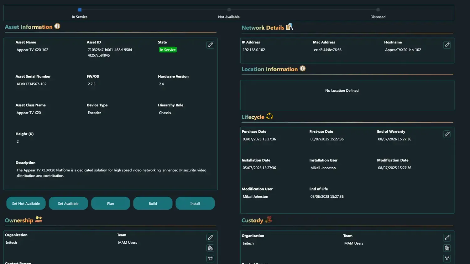
Task: Select FW/OS value 2.7.5
Action: point(91,84)
